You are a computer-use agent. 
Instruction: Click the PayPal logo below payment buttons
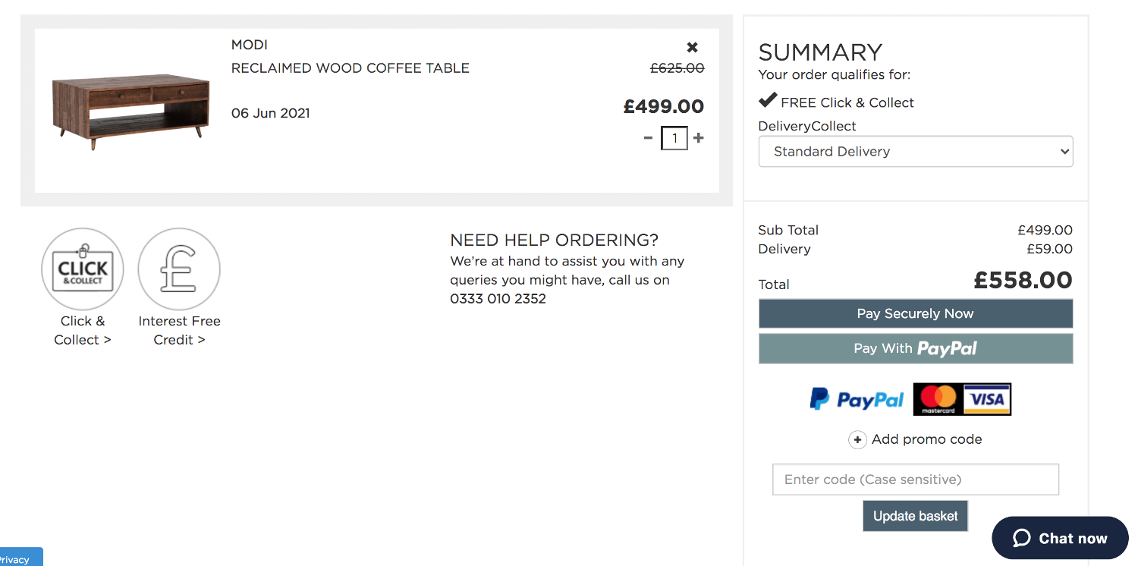pos(856,398)
